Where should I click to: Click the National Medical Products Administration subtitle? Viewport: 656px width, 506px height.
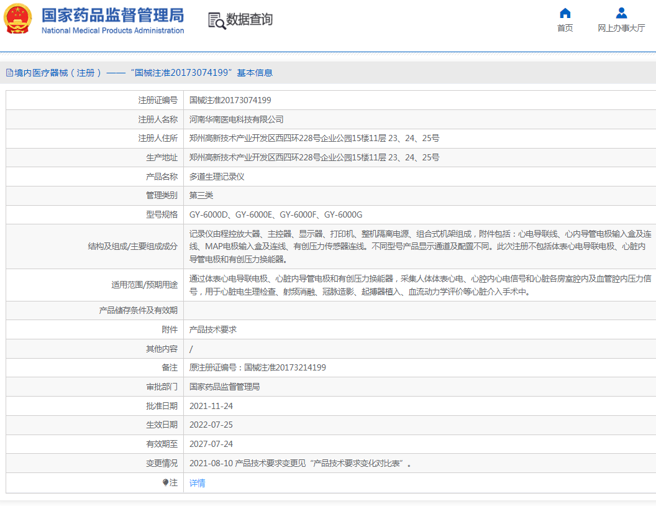click(112, 30)
